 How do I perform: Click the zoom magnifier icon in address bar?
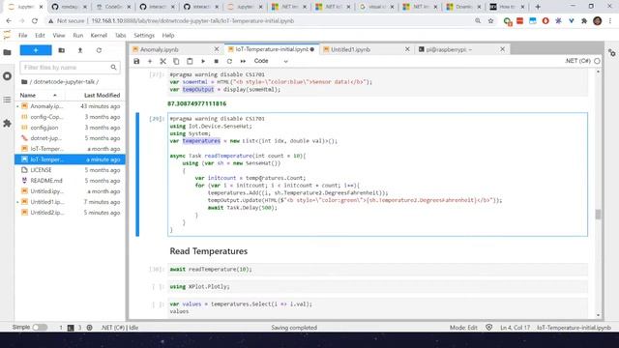[x=478, y=21]
